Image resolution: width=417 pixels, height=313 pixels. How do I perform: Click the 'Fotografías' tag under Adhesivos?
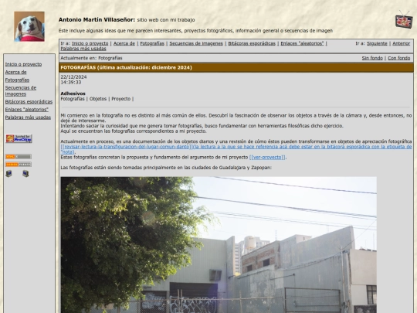pos(73,99)
